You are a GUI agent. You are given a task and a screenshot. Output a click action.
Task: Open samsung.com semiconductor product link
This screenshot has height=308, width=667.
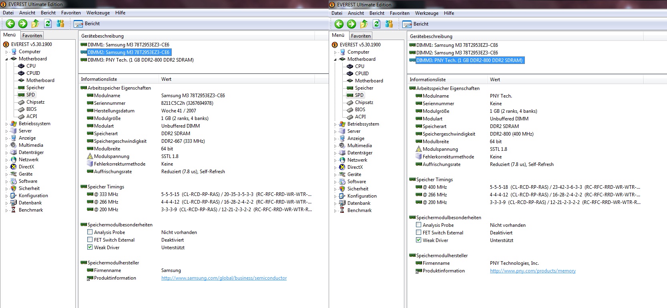coord(224,278)
